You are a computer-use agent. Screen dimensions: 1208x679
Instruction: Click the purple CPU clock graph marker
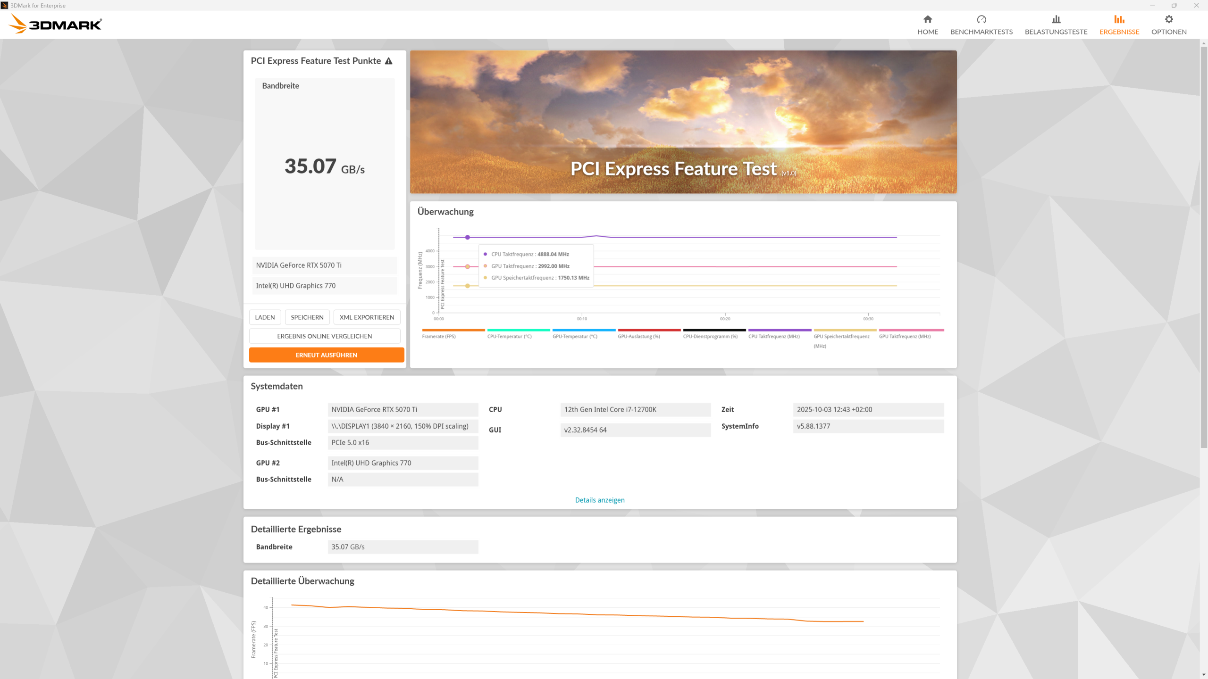[x=467, y=237]
